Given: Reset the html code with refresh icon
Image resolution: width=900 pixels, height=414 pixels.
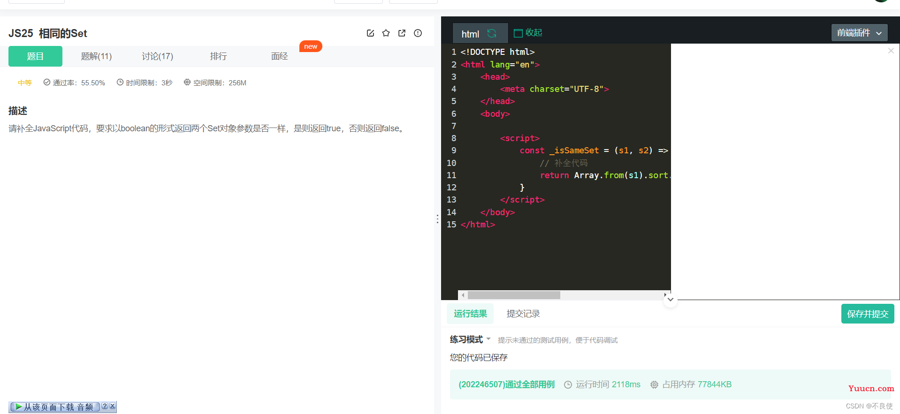Looking at the screenshot, I should [492, 33].
